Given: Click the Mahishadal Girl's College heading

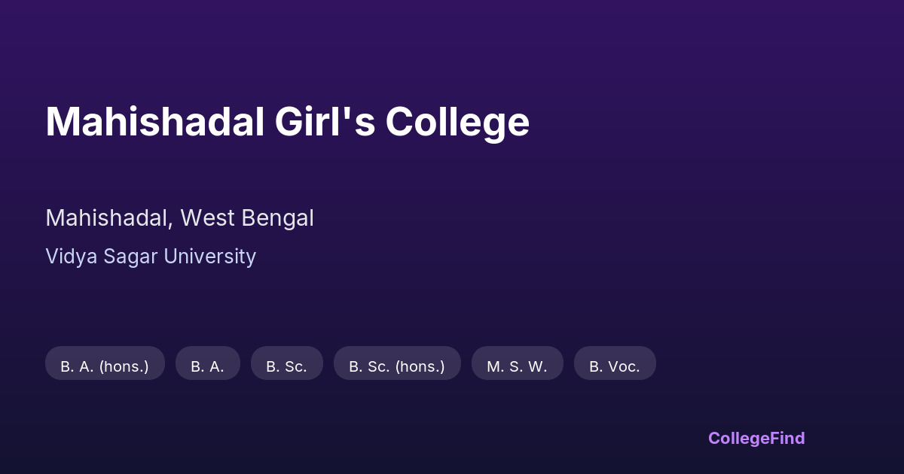Looking at the screenshot, I should [x=287, y=121].
